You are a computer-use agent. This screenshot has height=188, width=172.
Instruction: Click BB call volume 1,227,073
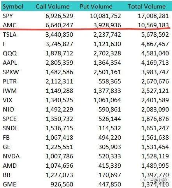coord(59,175)
